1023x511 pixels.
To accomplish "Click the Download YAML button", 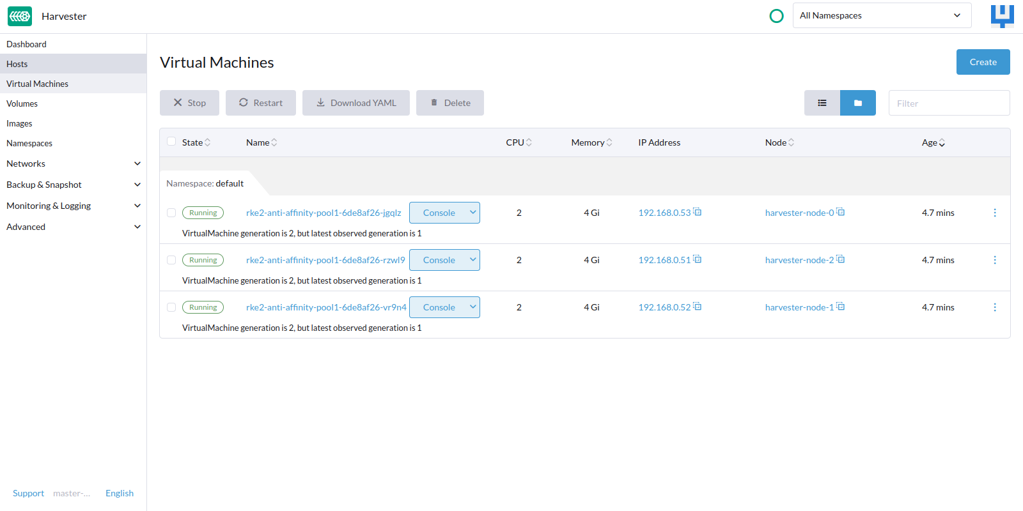I will 356,103.
